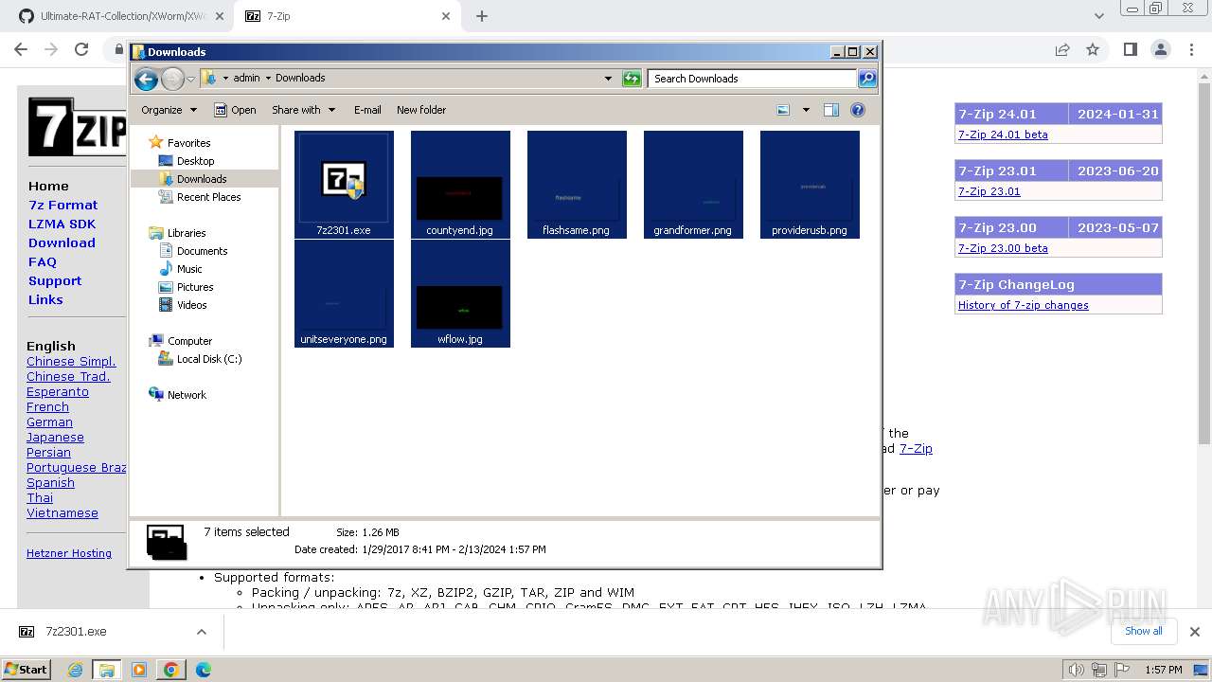Open Chrome three-dot menu
The width and height of the screenshot is (1212, 682).
(x=1192, y=49)
